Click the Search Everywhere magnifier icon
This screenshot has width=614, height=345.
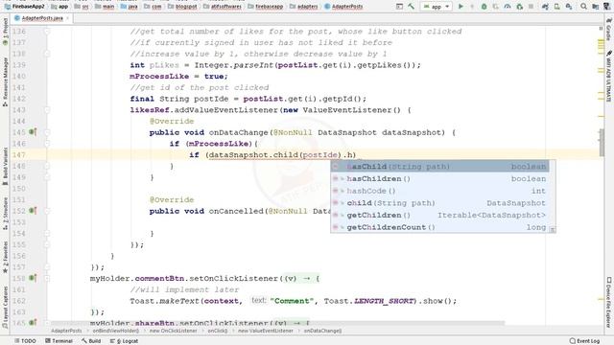pyautogui.click(x=583, y=7)
